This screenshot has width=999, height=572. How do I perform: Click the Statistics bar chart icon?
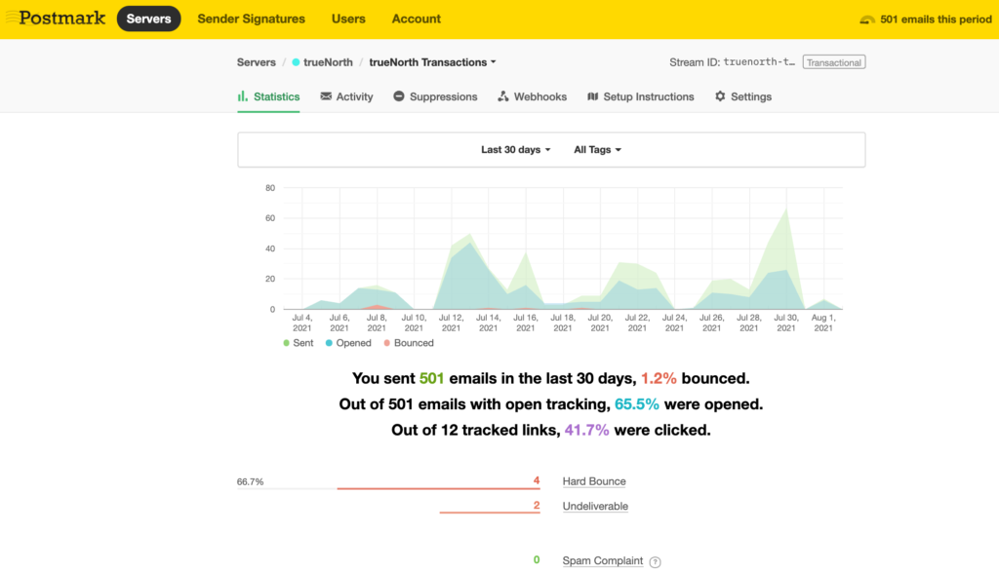pos(243,96)
